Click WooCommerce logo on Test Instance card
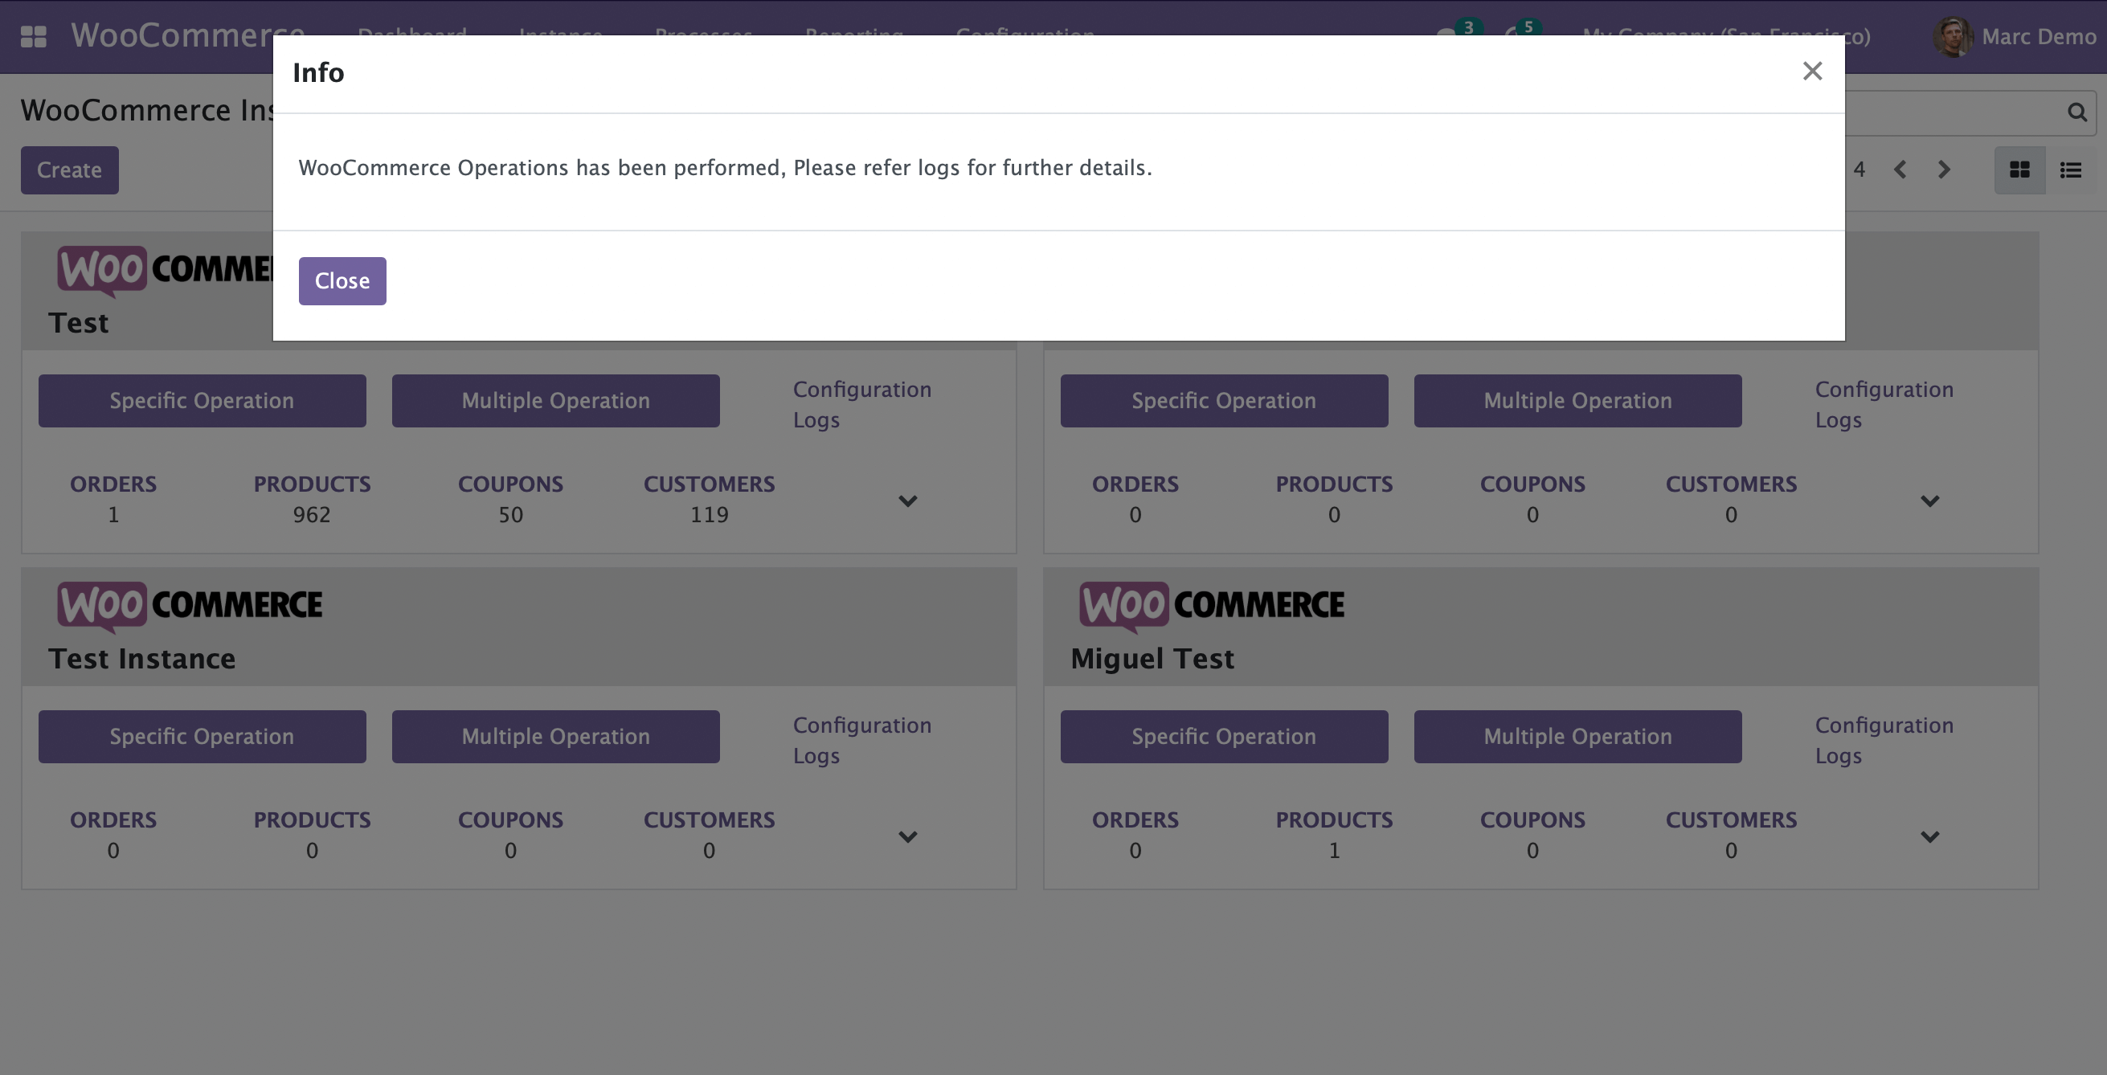The width and height of the screenshot is (2107, 1075). coord(189,606)
